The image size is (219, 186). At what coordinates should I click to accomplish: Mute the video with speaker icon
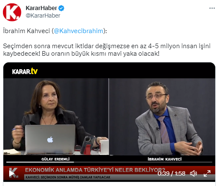click(194, 173)
